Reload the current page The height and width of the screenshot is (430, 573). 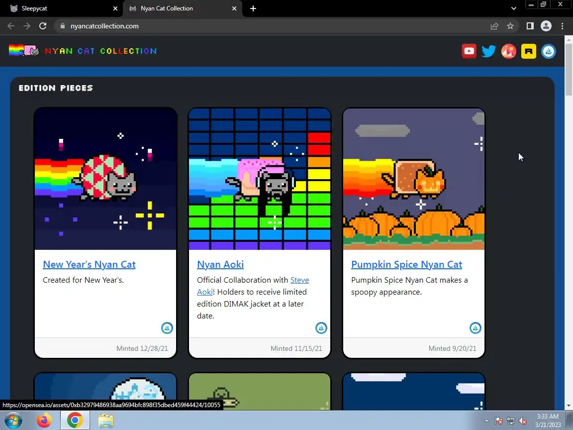coord(43,26)
